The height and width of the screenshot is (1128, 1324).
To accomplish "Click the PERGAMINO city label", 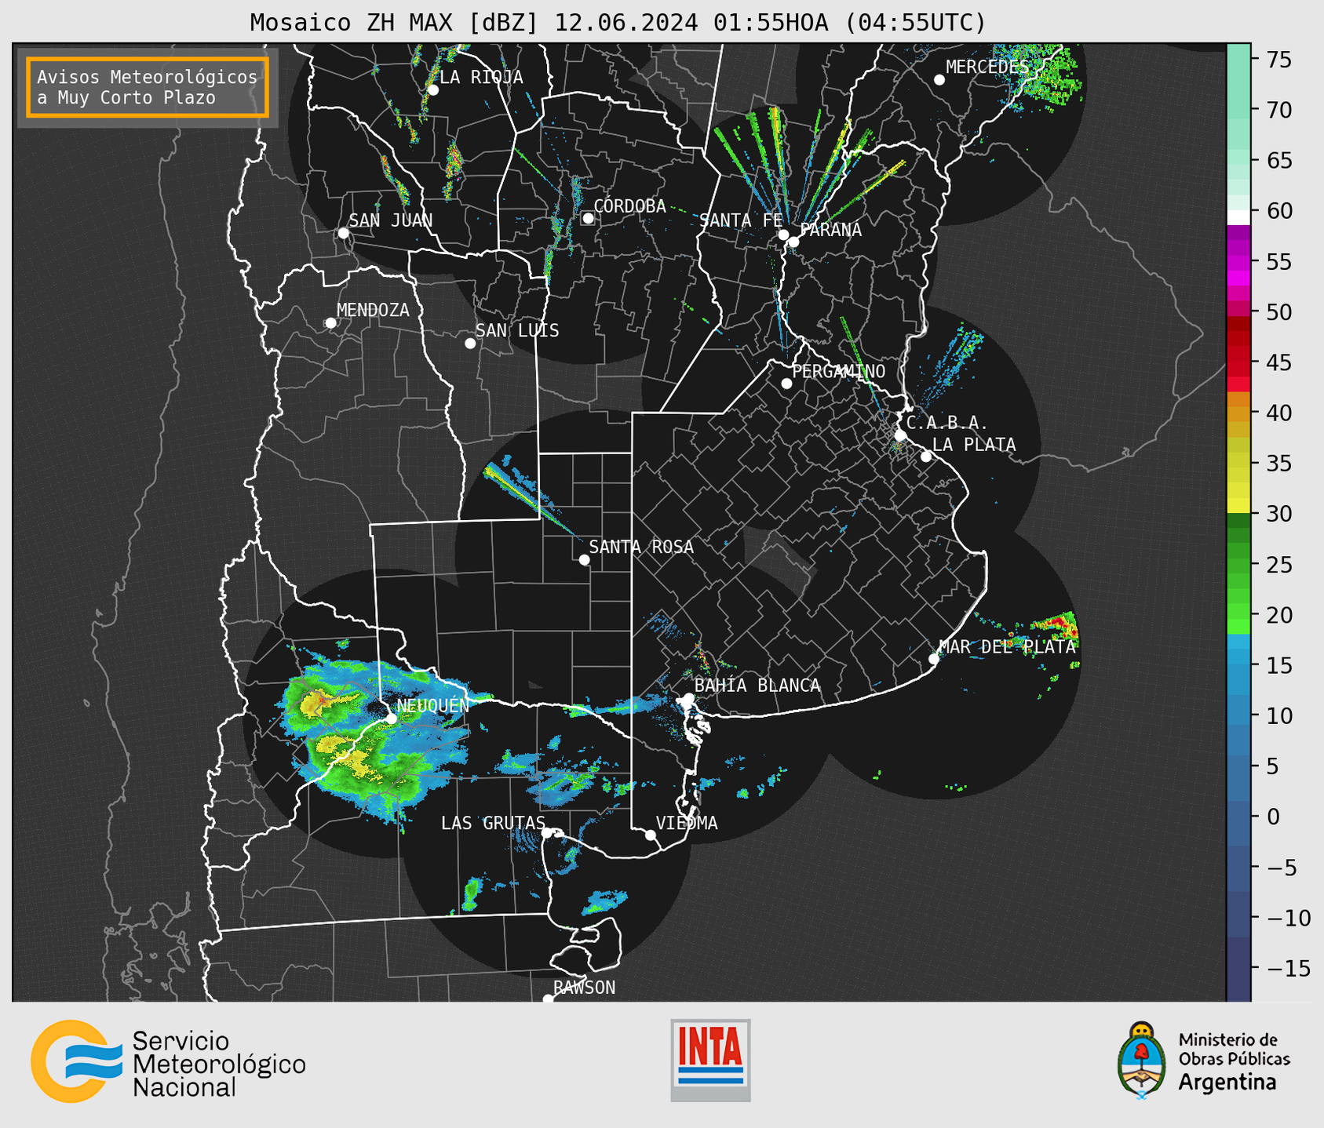I will pyautogui.click(x=839, y=371).
